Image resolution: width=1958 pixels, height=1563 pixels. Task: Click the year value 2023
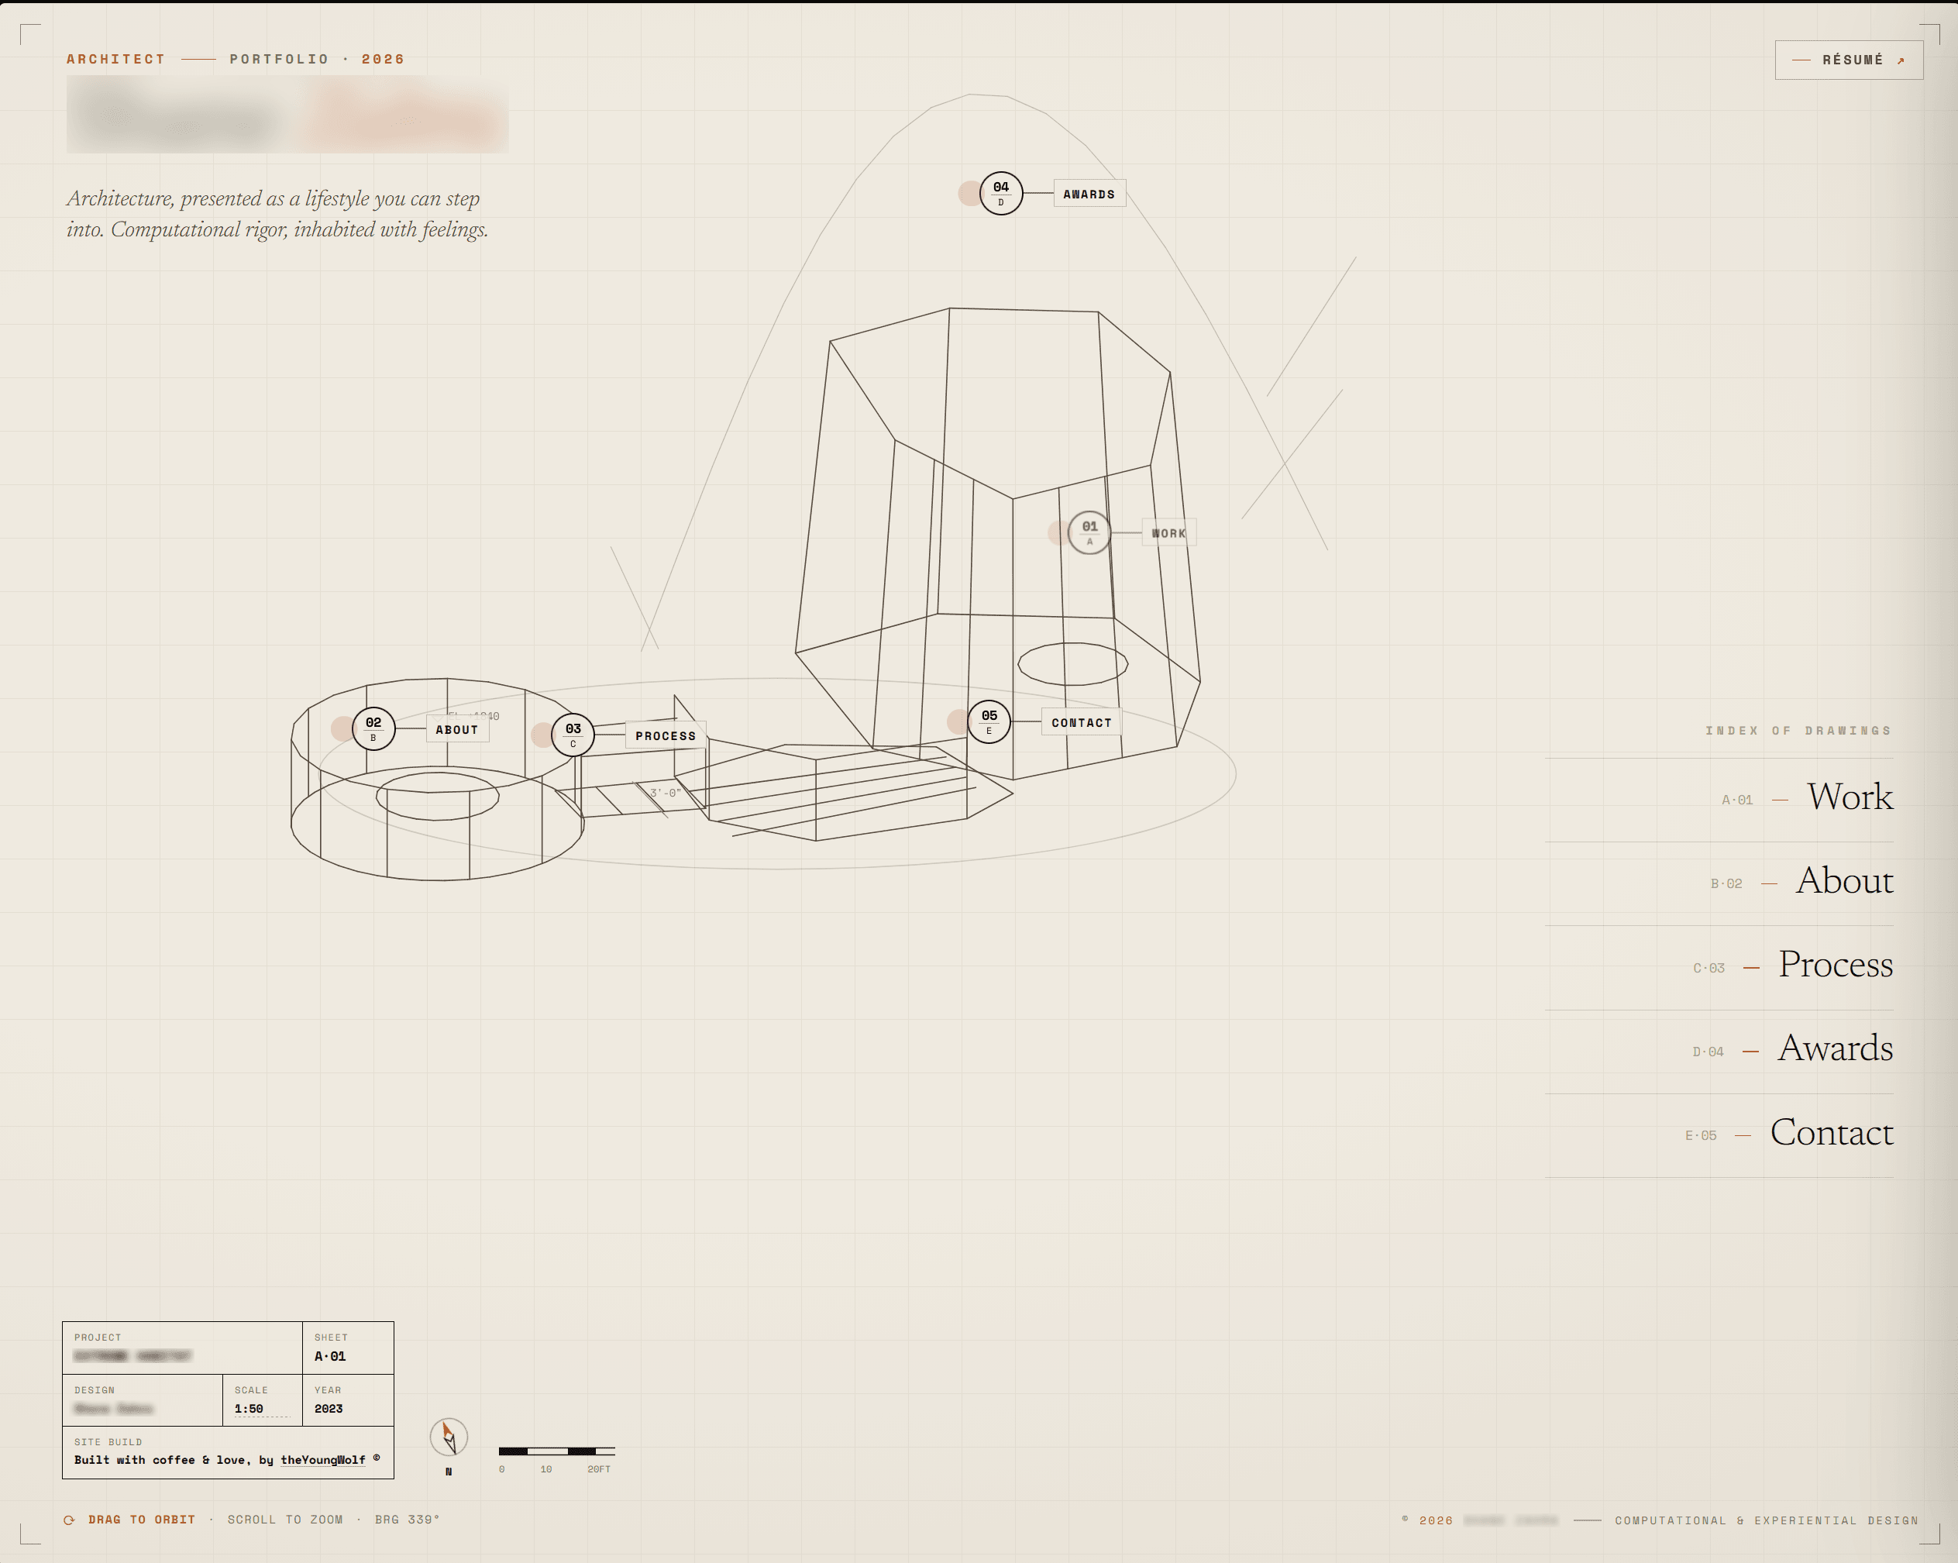click(x=329, y=1409)
